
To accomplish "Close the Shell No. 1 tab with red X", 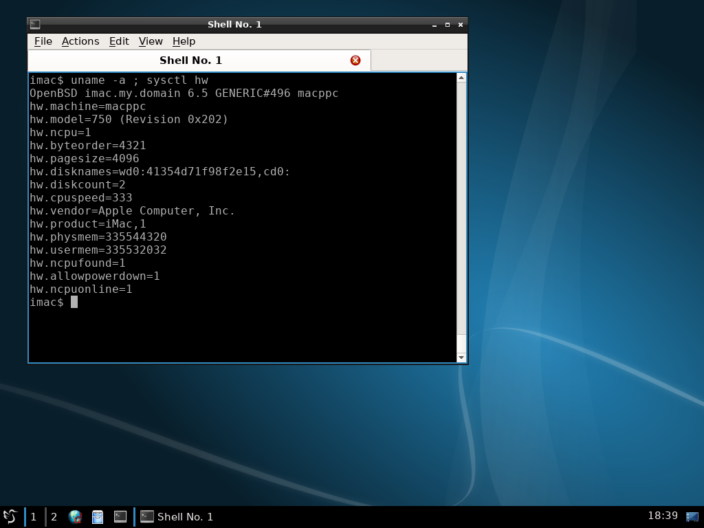I will pos(355,60).
